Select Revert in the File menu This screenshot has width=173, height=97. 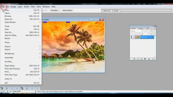pyautogui.click(x=21, y=38)
